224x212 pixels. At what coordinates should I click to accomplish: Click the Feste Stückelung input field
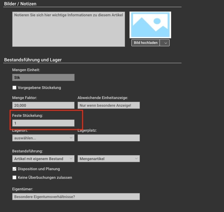pyautogui.click(x=43, y=123)
